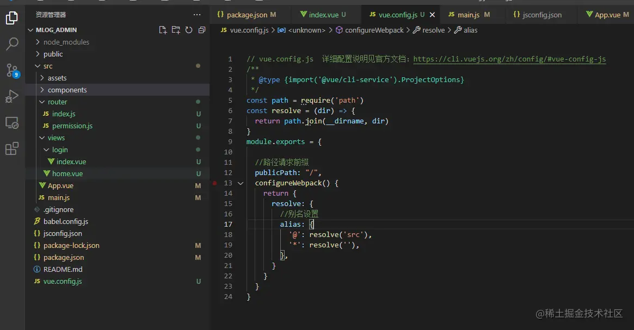634x330 pixels.
Task: Click vue.config.js in the breadcrumb
Action: [249, 30]
